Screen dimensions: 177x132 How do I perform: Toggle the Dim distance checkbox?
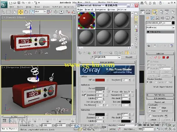pos(107,105)
